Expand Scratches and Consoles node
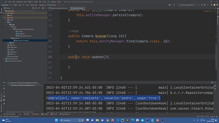The image size is (219, 123). pyautogui.click(x=4, y=61)
